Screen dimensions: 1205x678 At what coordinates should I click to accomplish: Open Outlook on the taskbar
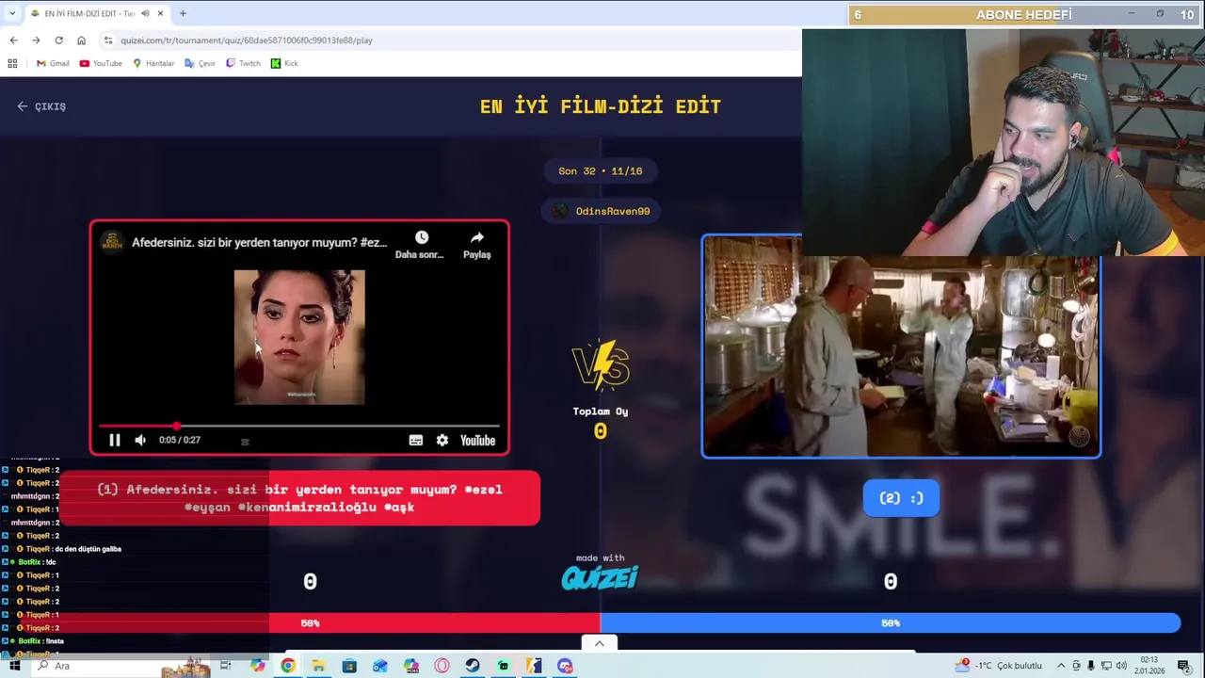click(379, 666)
